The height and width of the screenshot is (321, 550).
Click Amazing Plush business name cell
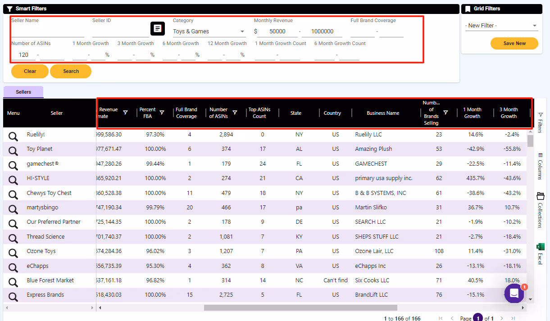[x=373, y=149]
